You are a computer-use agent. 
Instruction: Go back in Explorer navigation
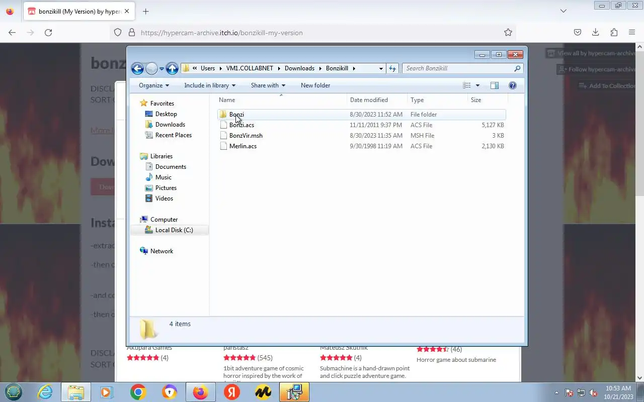pos(137,68)
